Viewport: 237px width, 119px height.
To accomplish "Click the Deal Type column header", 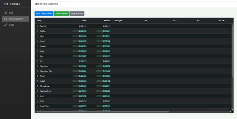I will (118, 21).
